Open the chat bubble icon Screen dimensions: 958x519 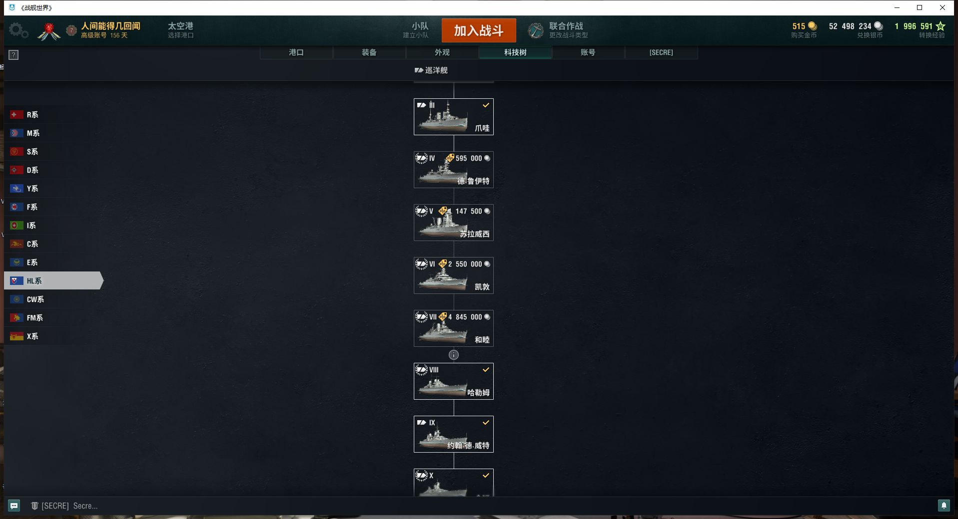pyautogui.click(x=14, y=506)
